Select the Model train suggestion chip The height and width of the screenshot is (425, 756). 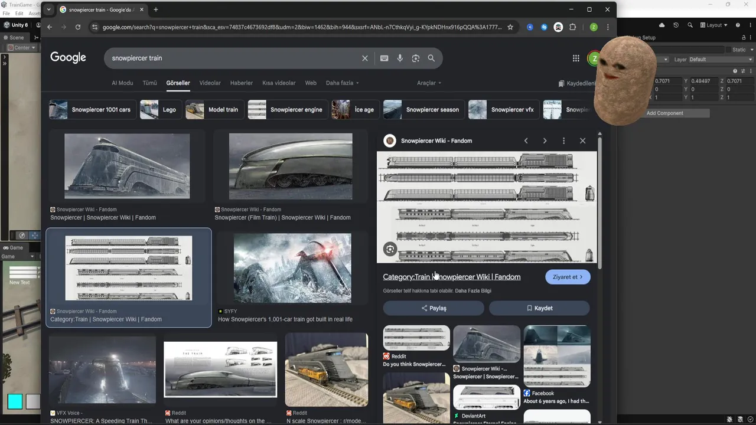(x=214, y=110)
